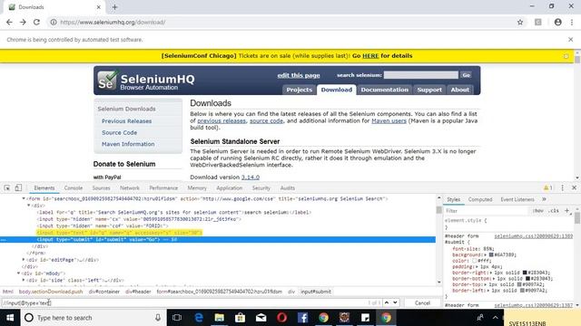Click the background color swatch #6A7389
581x326 pixels.
tap(491, 254)
